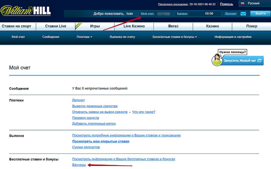Click the live chat operator avatar
This screenshot has width=271, height=169.
217,60
